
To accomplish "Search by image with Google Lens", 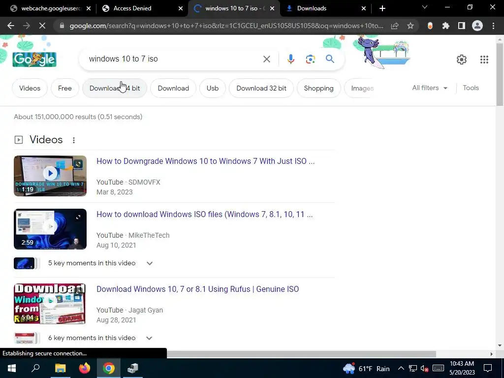I will point(310,59).
